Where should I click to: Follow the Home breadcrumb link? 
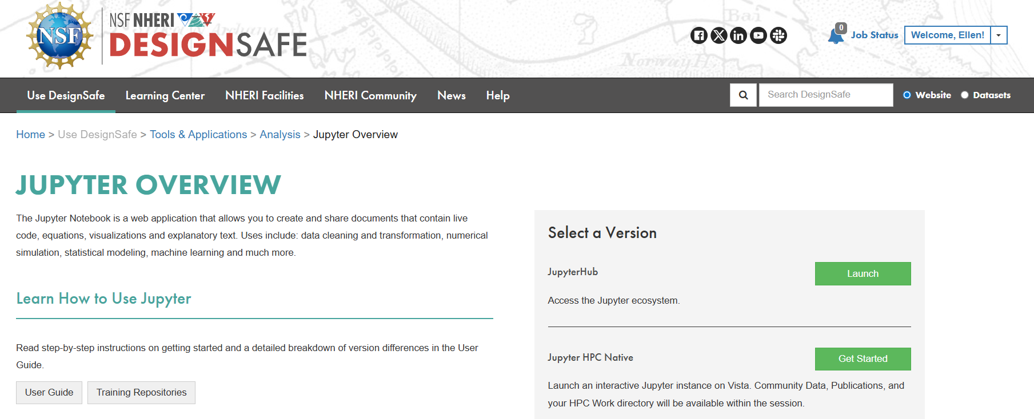[x=30, y=135]
